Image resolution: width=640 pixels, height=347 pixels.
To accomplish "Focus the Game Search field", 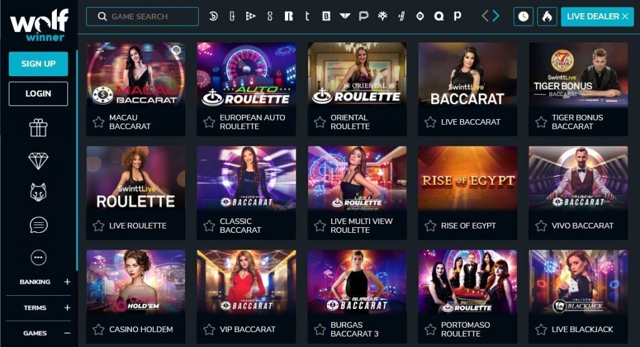I will [142, 16].
